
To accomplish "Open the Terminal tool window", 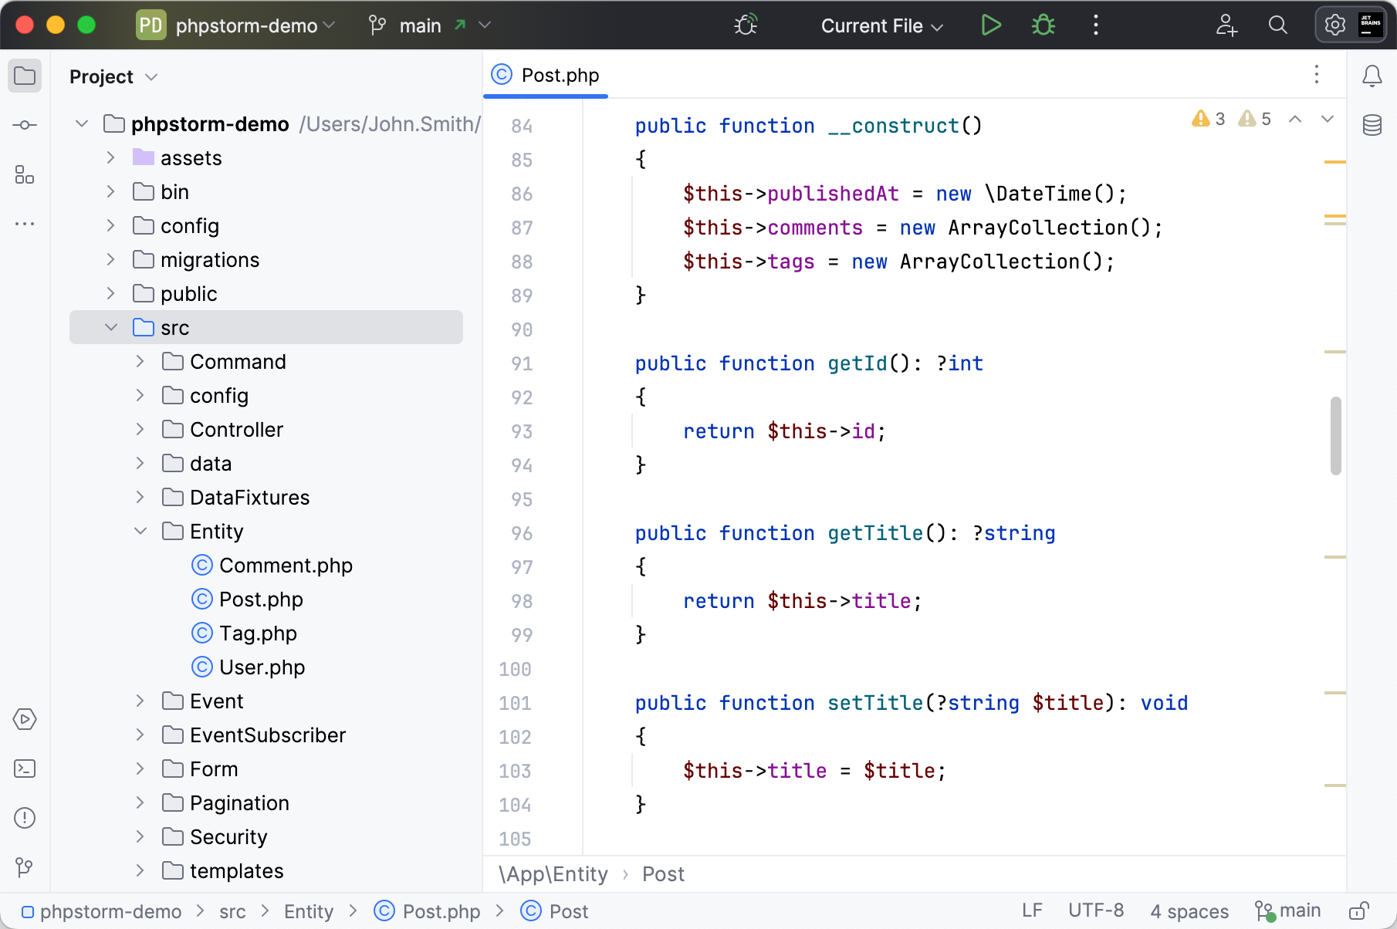I will tap(25, 769).
